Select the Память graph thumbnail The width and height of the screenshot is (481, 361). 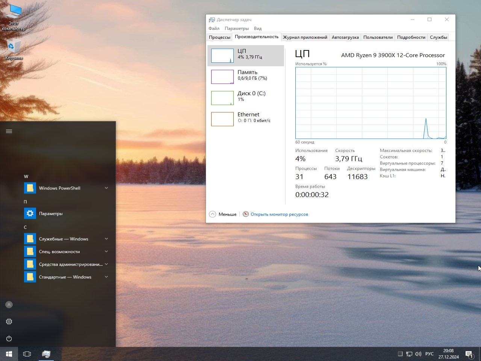[x=222, y=77]
